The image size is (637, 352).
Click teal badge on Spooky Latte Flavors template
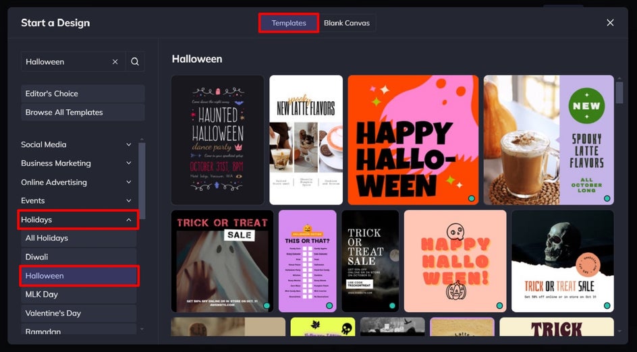pyautogui.click(x=607, y=198)
